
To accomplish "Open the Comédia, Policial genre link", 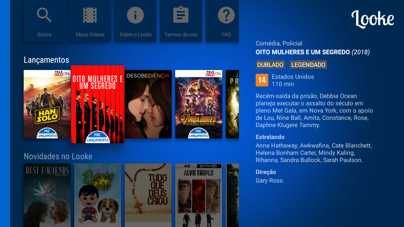I will (279, 44).
